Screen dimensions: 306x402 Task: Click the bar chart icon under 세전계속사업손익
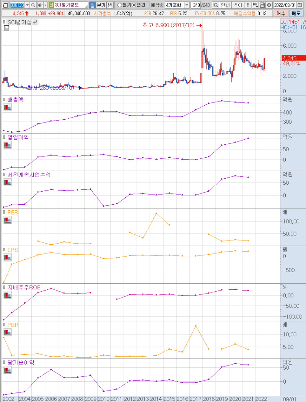coord(7,182)
